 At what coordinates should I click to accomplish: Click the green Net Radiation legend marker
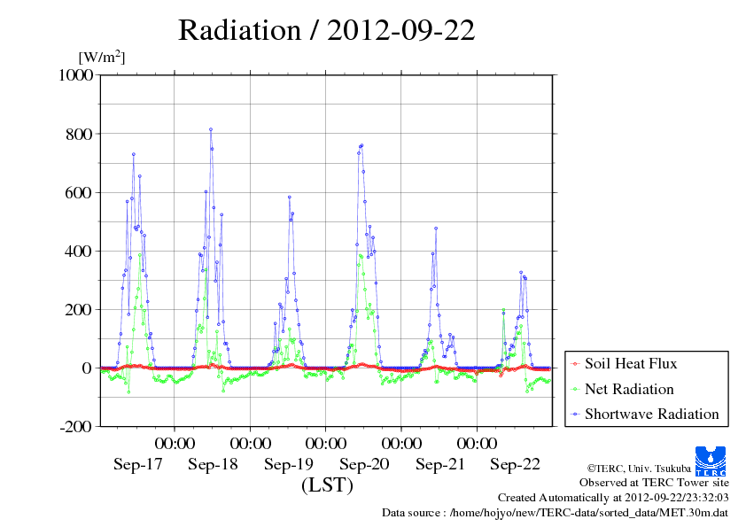tap(576, 389)
